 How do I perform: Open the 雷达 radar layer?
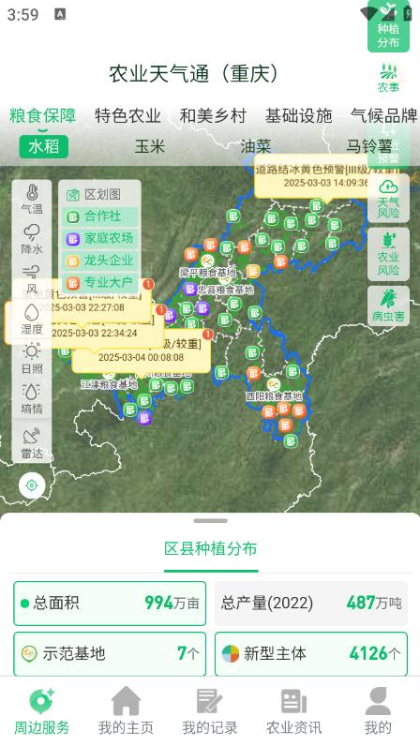32,443
